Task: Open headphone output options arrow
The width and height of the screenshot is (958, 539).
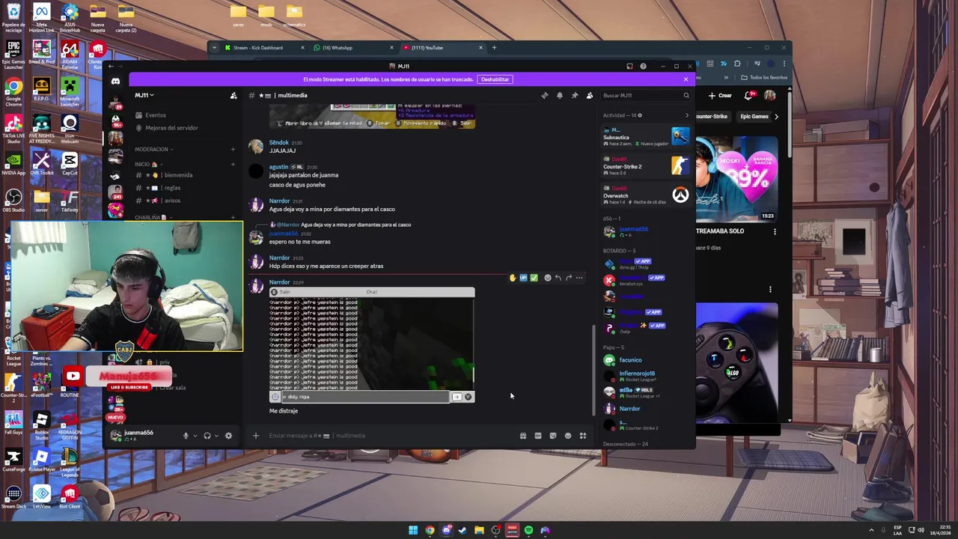Action: click(x=217, y=436)
